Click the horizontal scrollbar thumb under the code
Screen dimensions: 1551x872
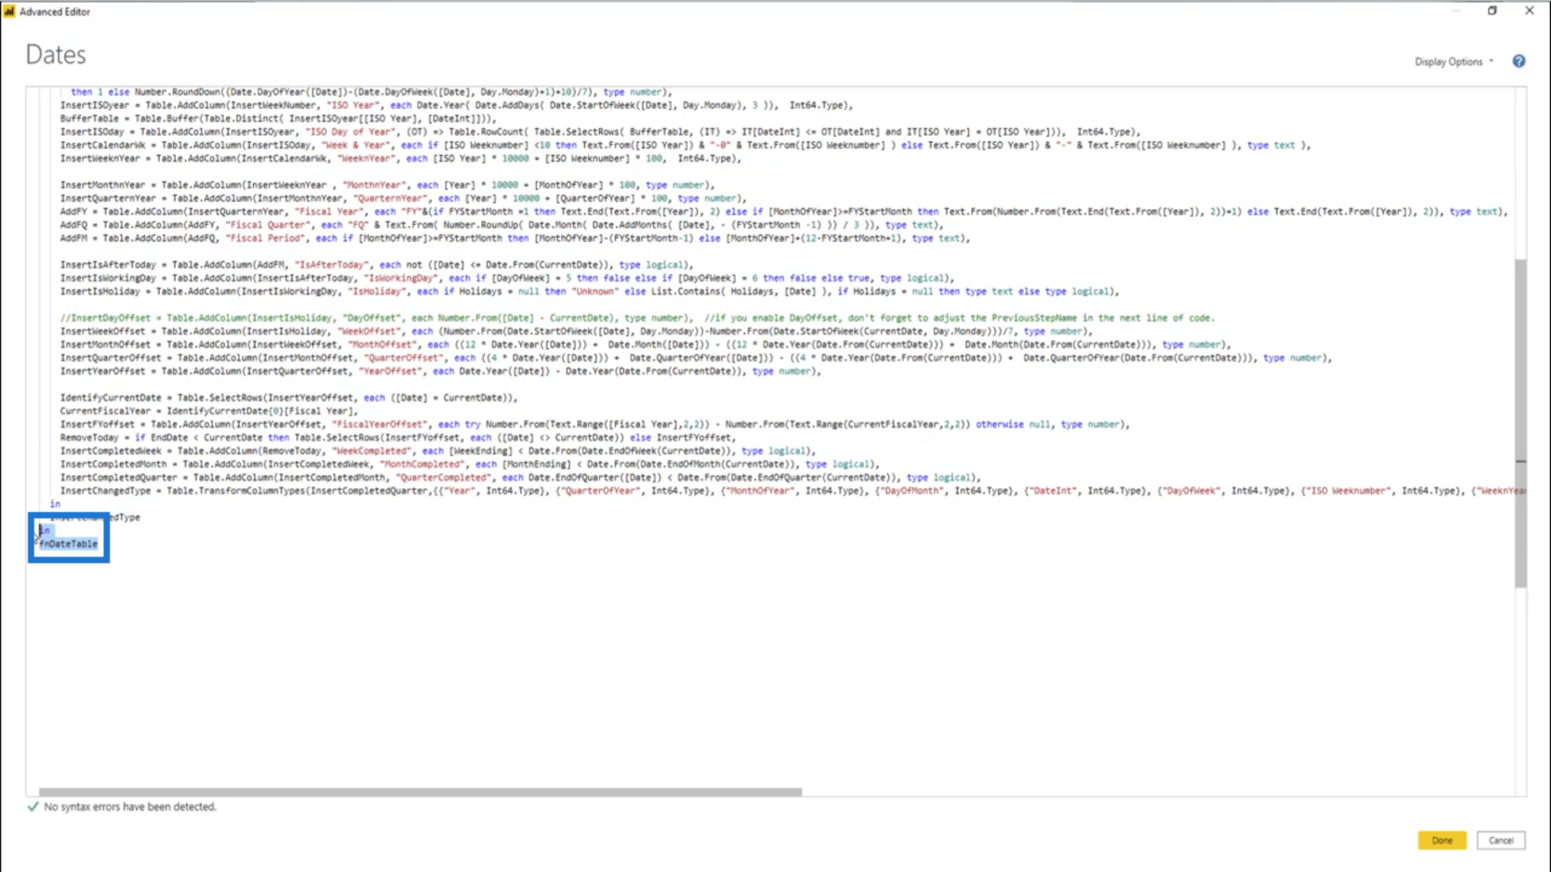tap(420, 792)
